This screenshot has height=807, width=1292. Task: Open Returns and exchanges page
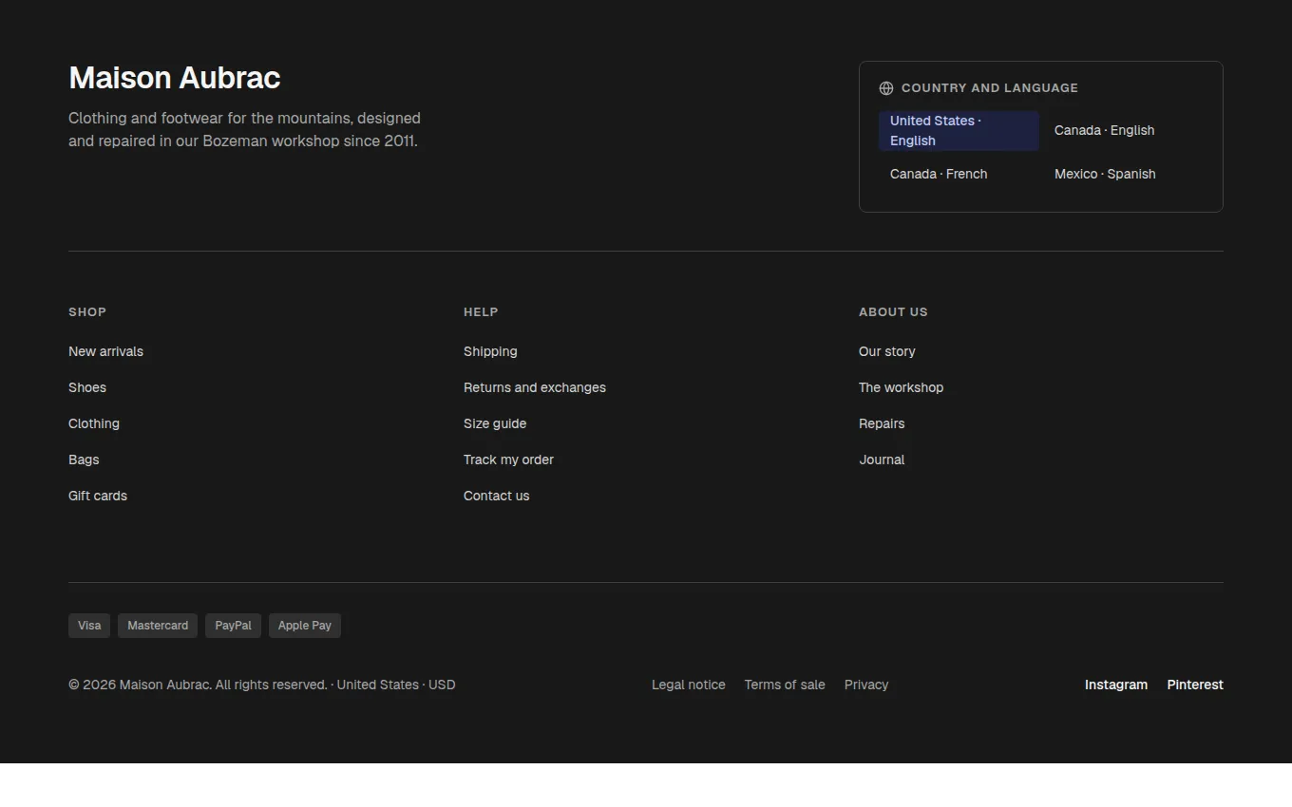535,387
